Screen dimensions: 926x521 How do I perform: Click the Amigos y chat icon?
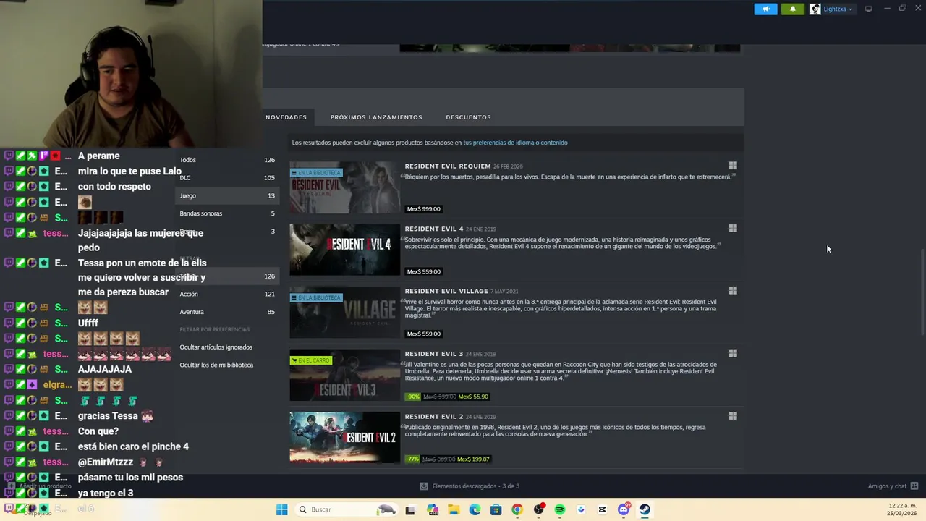click(914, 486)
